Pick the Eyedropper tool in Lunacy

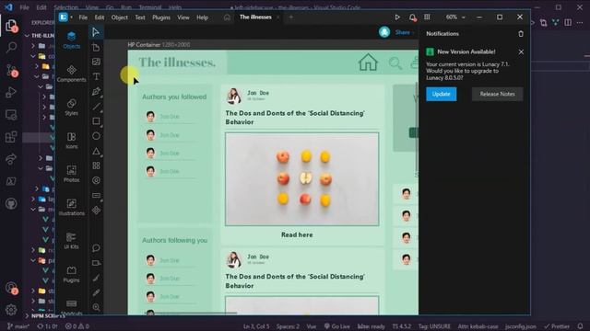point(96,292)
